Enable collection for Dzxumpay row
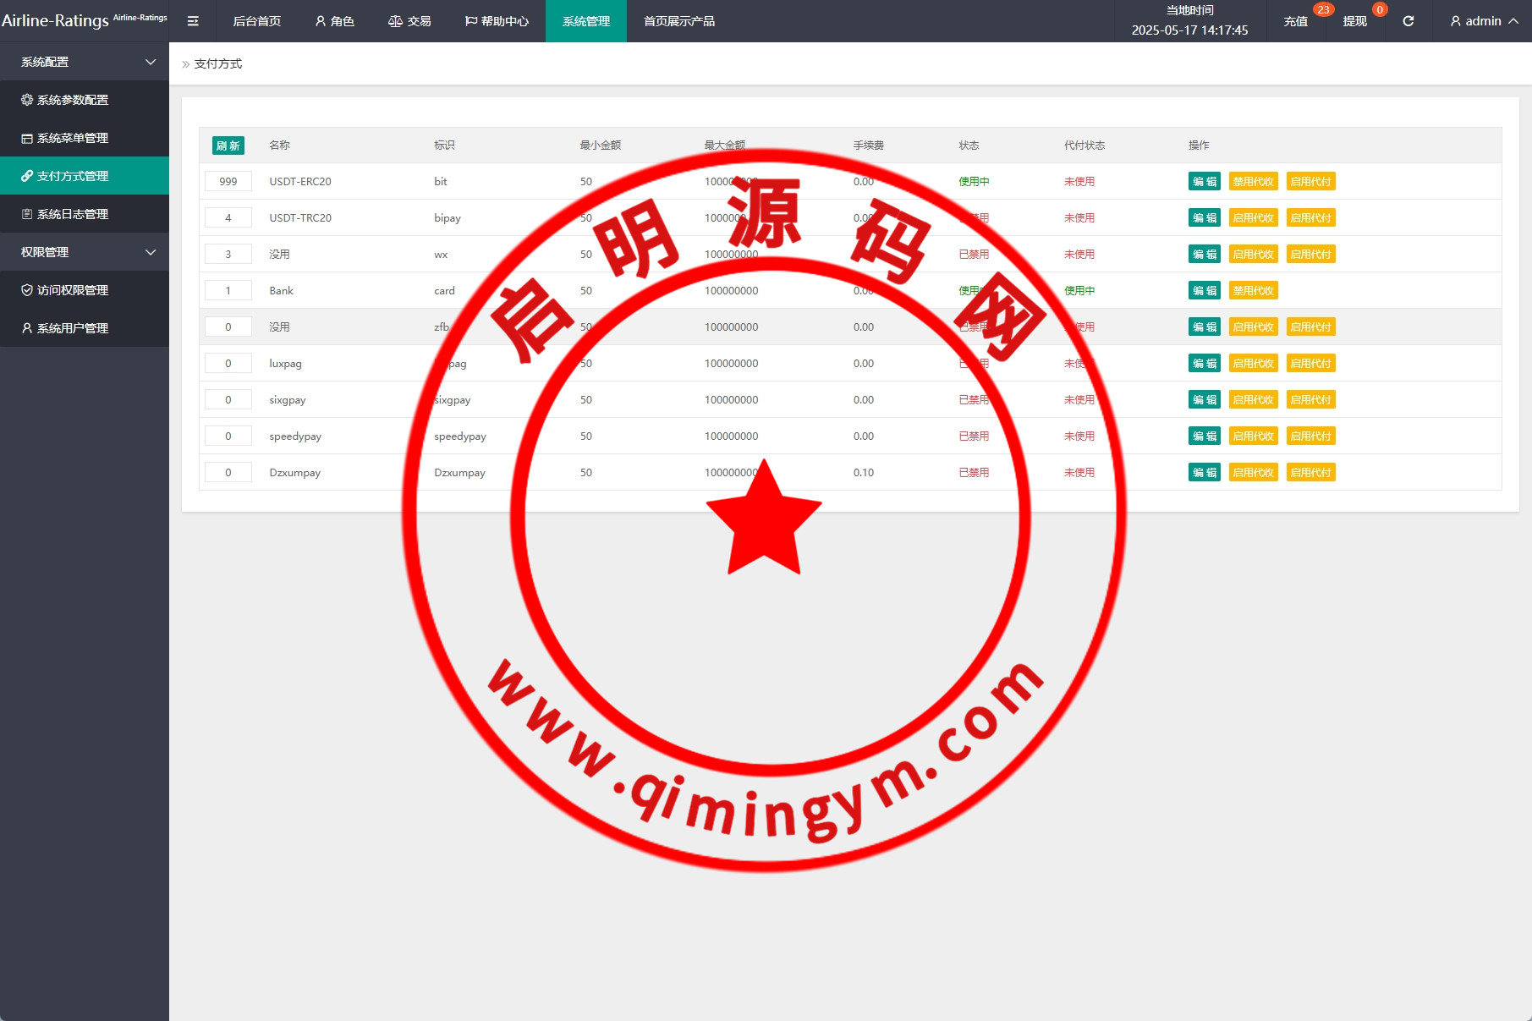The height and width of the screenshot is (1021, 1532). [1253, 473]
